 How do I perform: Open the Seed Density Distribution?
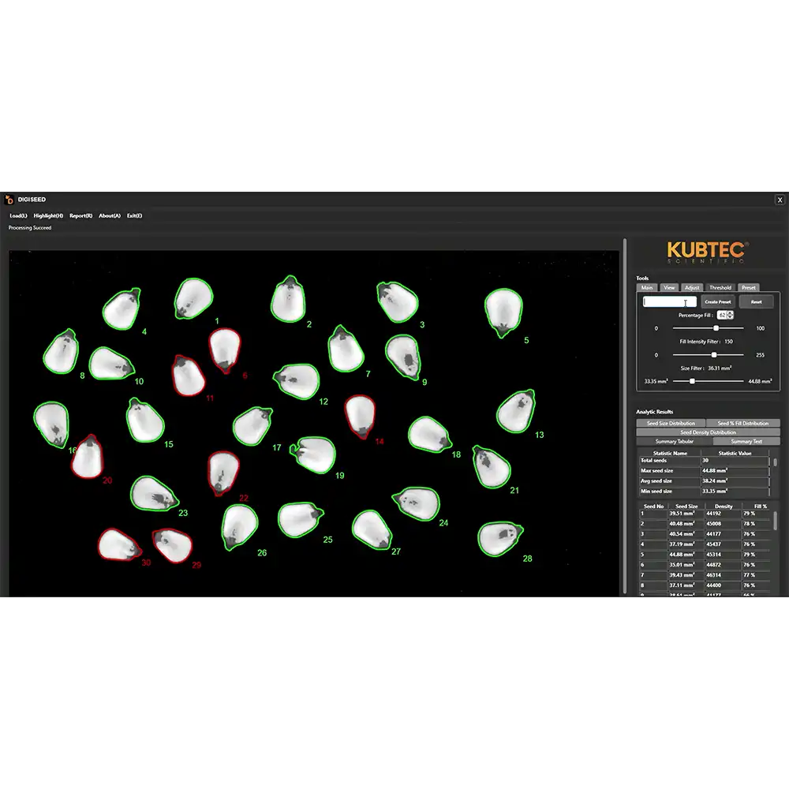point(708,432)
